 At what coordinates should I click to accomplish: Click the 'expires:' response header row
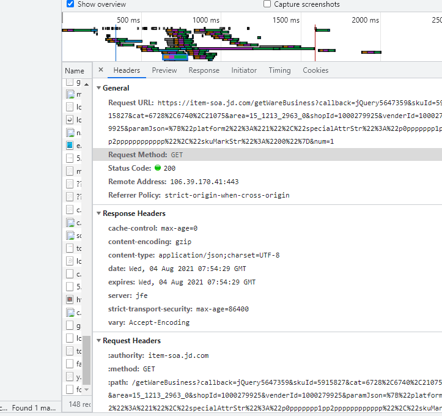coord(182,282)
